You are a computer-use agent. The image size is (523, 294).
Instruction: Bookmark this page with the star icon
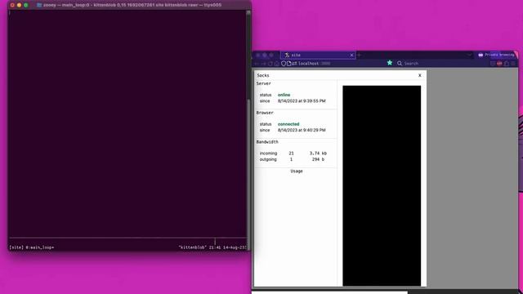[x=390, y=63]
